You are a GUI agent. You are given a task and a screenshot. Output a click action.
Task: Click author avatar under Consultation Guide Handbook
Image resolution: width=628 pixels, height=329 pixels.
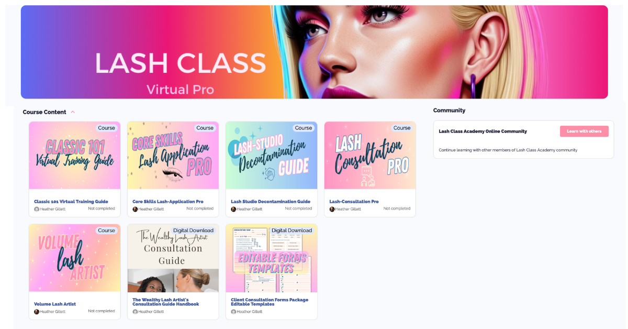pyautogui.click(x=135, y=312)
